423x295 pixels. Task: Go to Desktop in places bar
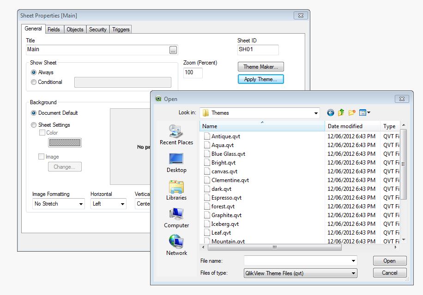point(176,162)
